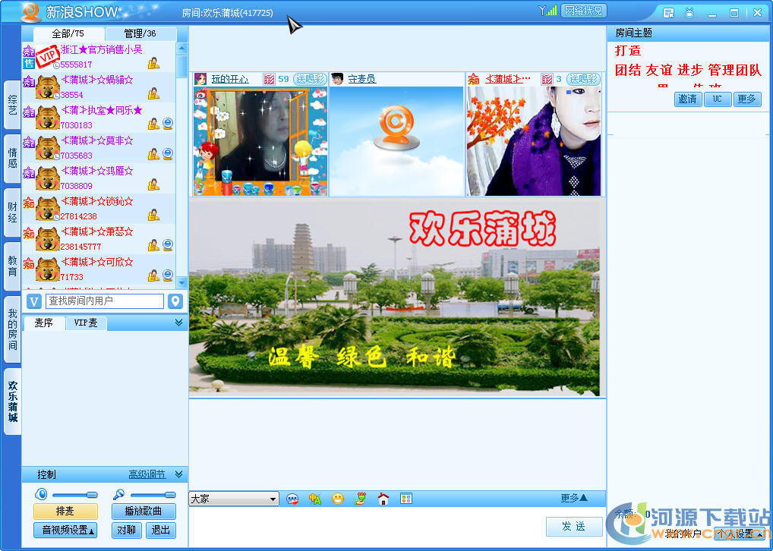This screenshot has width=773, height=551.
Task: Click the home icon in the chat toolbar
Action: [x=383, y=499]
